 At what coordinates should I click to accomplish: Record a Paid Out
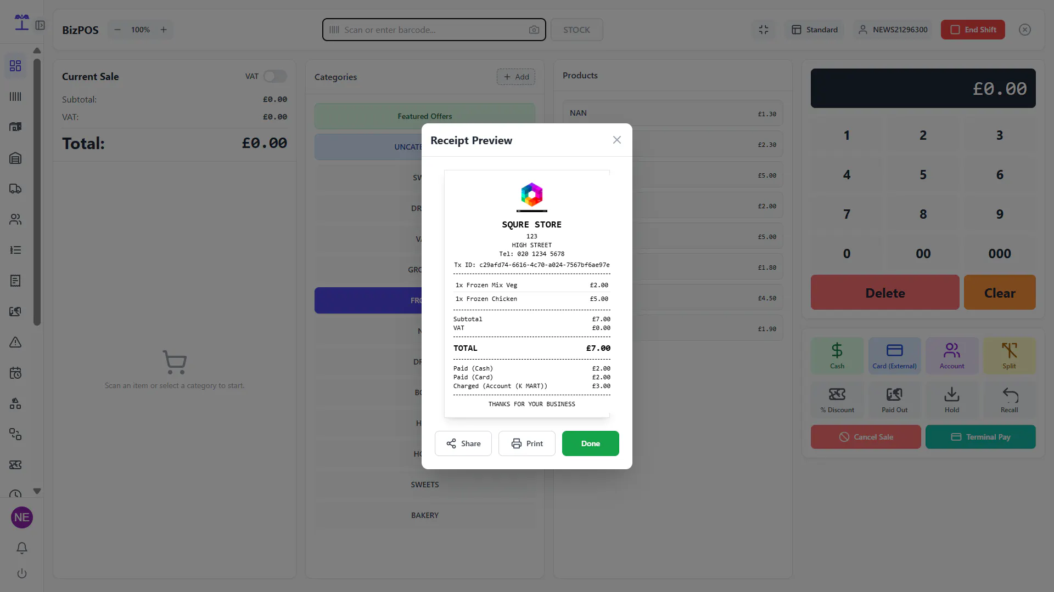tap(895, 400)
